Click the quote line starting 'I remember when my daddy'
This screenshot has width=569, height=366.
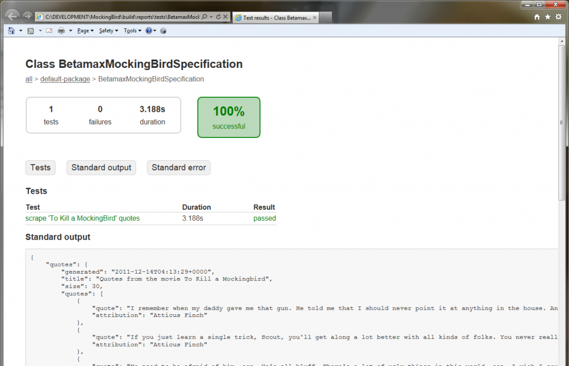tap(325, 308)
